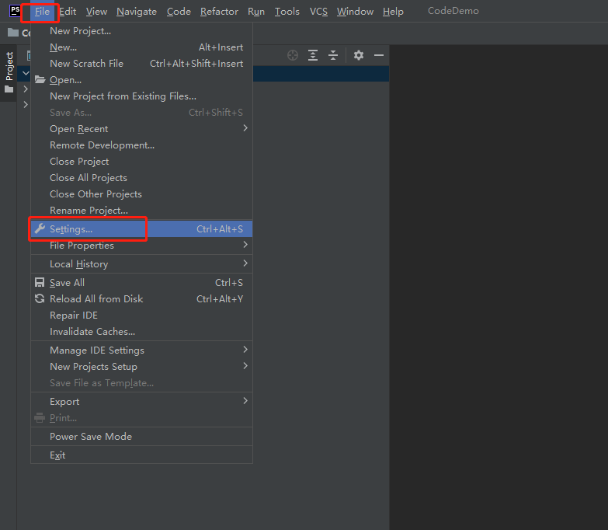608x530 pixels.
Task: Expand the Local History submenu arrow
Action: tap(245, 263)
